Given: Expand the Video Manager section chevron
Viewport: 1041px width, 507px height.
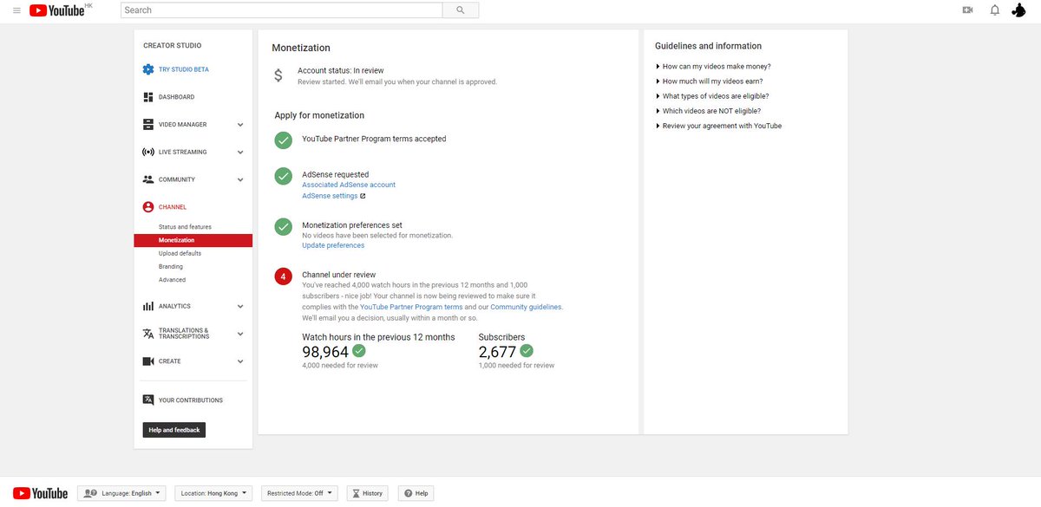Looking at the screenshot, I should click(x=240, y=125).
